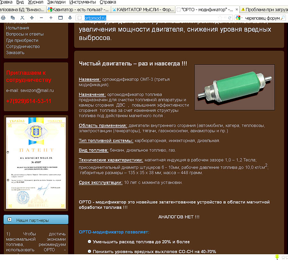Click the Downloads arrow icon
This screenshot has height=260, width=288.
pyautogui.click(x=70, y=18)
